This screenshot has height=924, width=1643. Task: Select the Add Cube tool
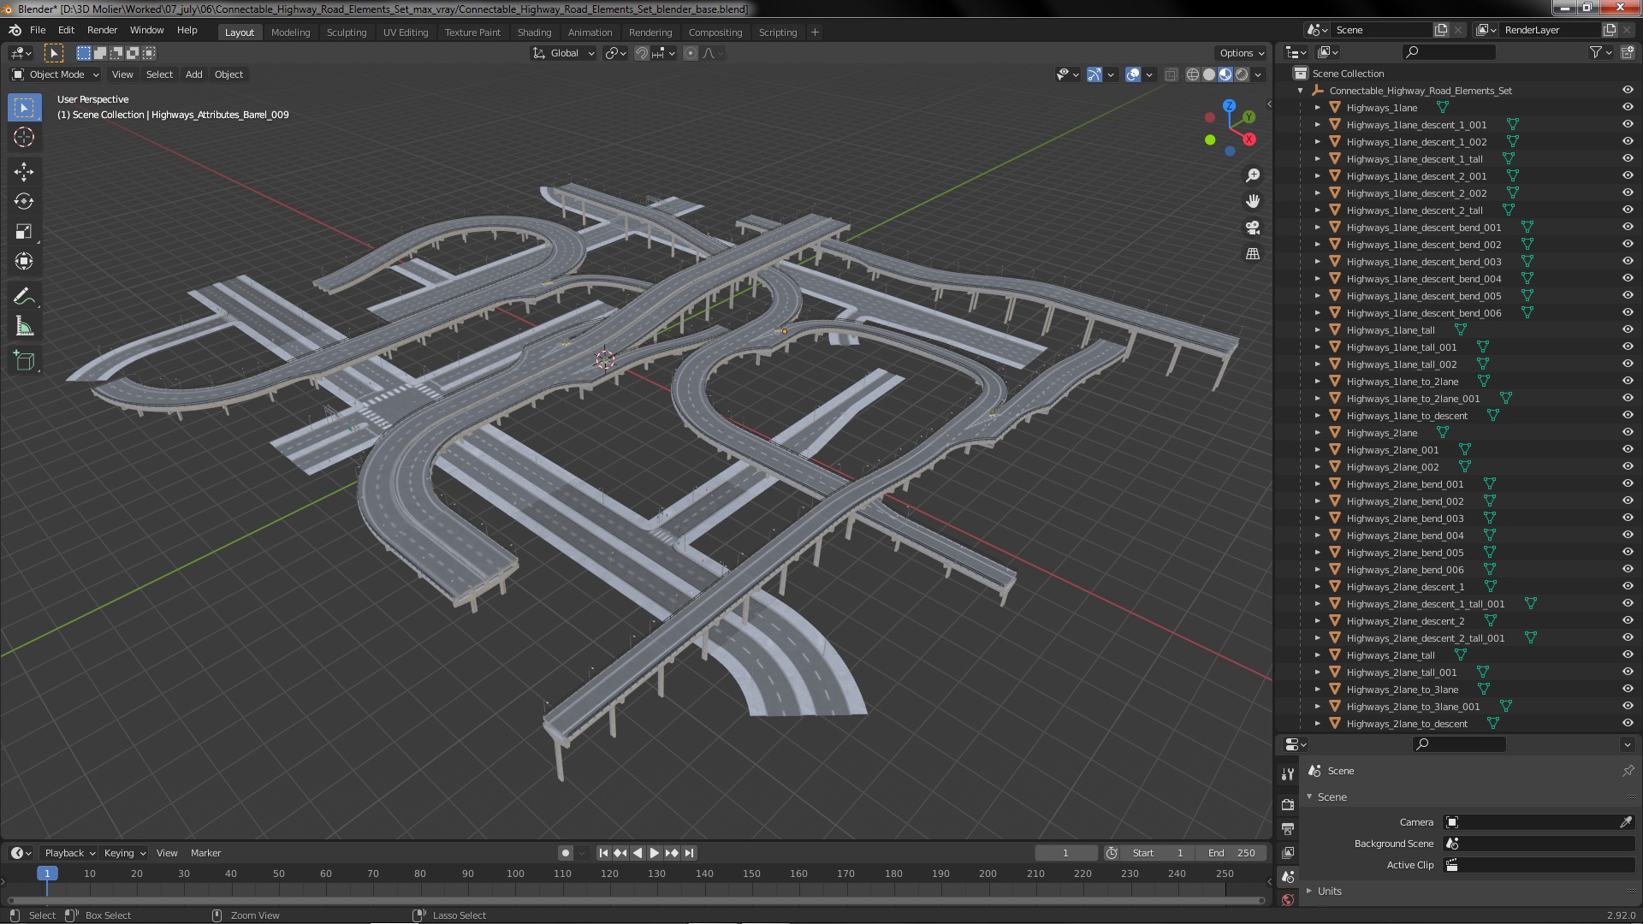click(24, 361)
